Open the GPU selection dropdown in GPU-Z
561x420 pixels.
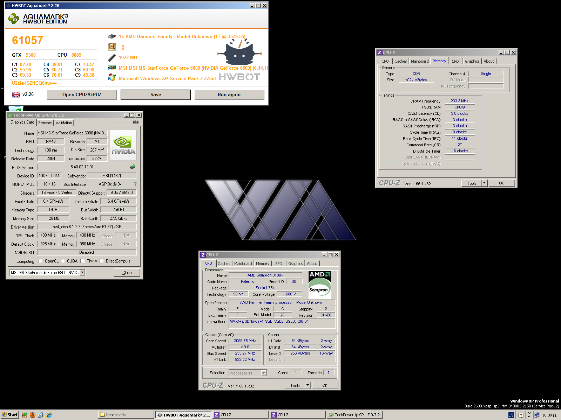tap(82, 272)
